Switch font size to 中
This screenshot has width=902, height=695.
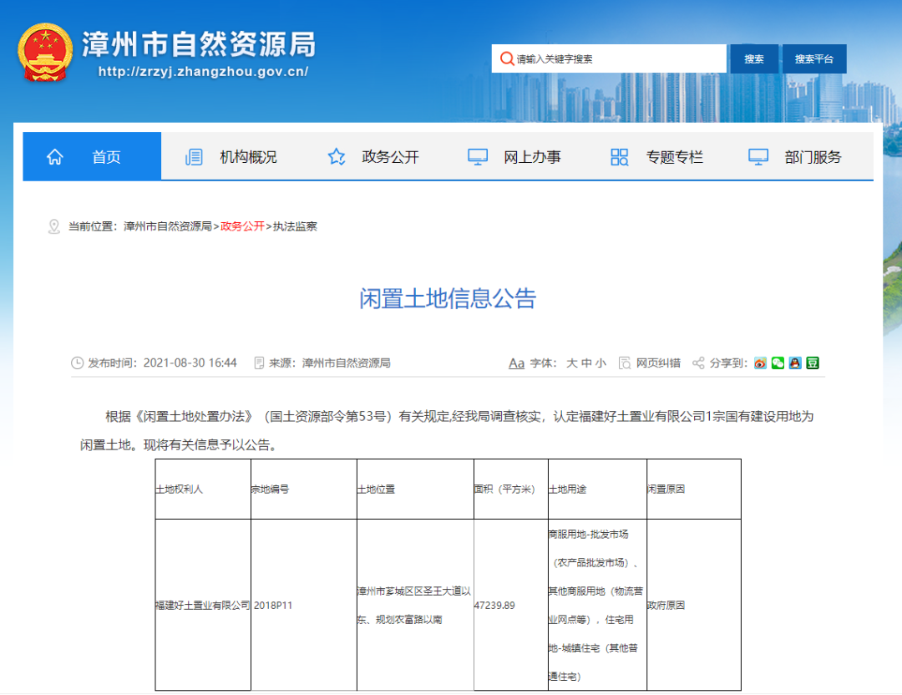pyautogui.click(x=586, y=363)
